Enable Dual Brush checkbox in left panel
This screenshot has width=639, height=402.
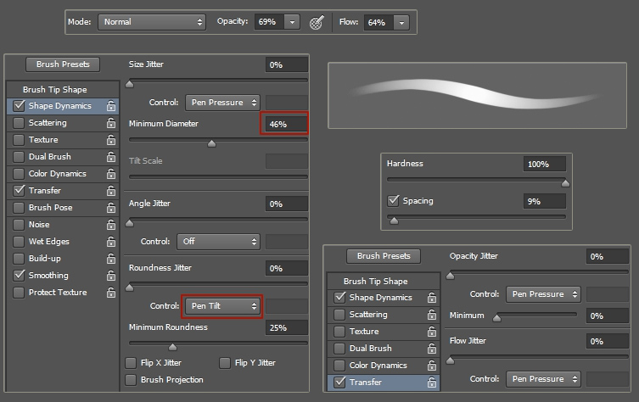(19, 157)
